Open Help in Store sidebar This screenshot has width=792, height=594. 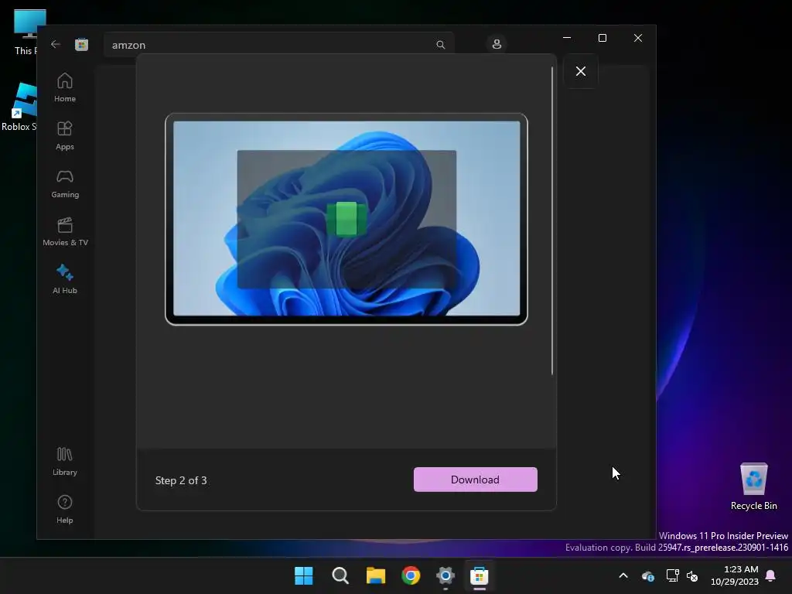(x=65, y=509)
